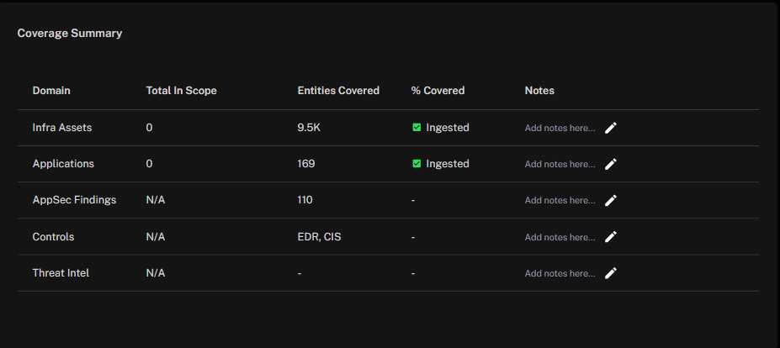Select Threat Intel notes placeholder text
This screenshot has width=780, height=348.
[560, 273]
